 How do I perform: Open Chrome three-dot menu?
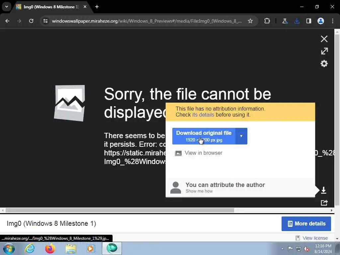333,21
